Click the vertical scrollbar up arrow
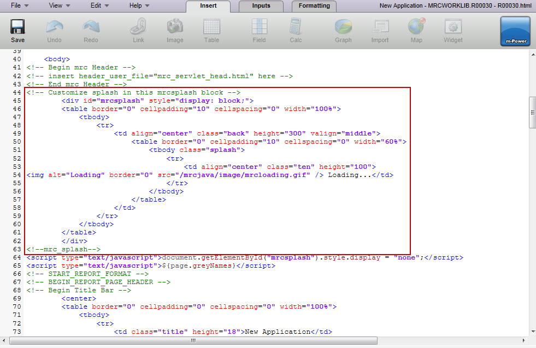Image resolution: width=536 pixels, height=348 pixels. [x=533, y=54]
